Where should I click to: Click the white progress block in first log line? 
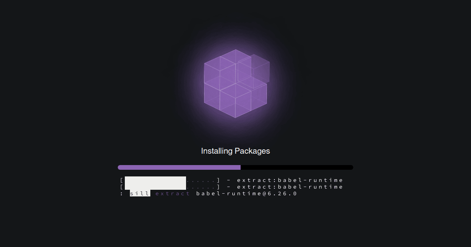(155, 180)
